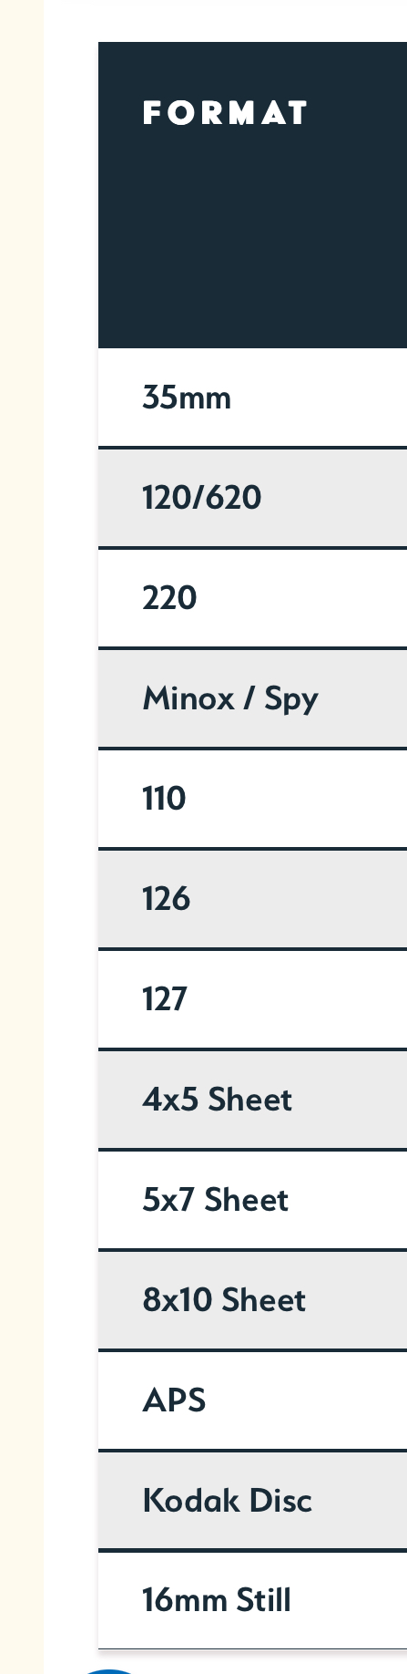Select the 120/620 format row
The image size is (407, 1674).
tap(252, 498)
